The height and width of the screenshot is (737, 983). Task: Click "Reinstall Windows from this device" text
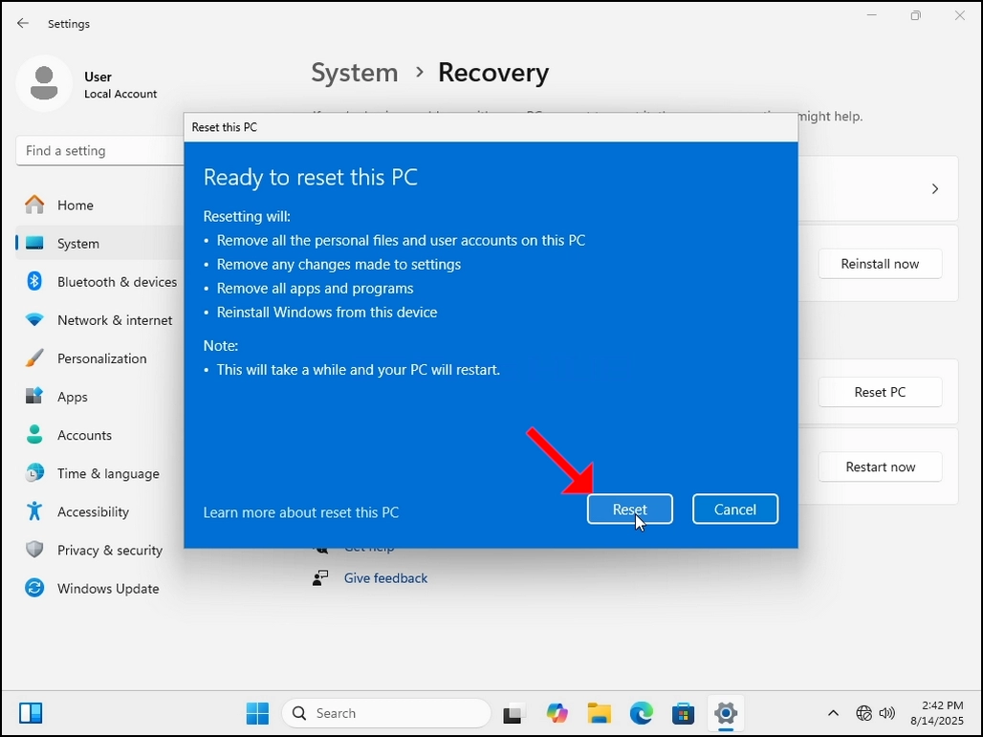pyautogui.click(x=327, y=312)
